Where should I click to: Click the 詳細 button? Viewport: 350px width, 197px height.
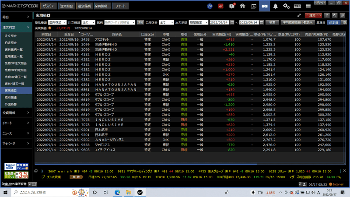pos(140,23)
